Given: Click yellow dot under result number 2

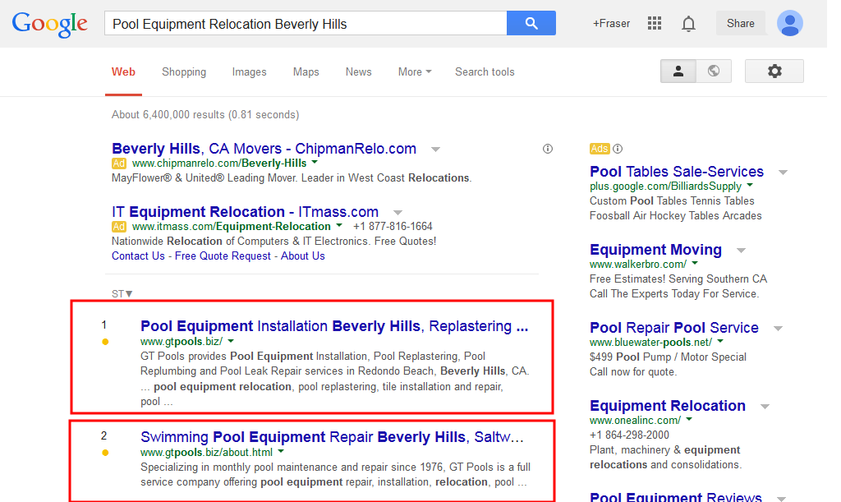Looking at the screenshot, I should [105, 453].
